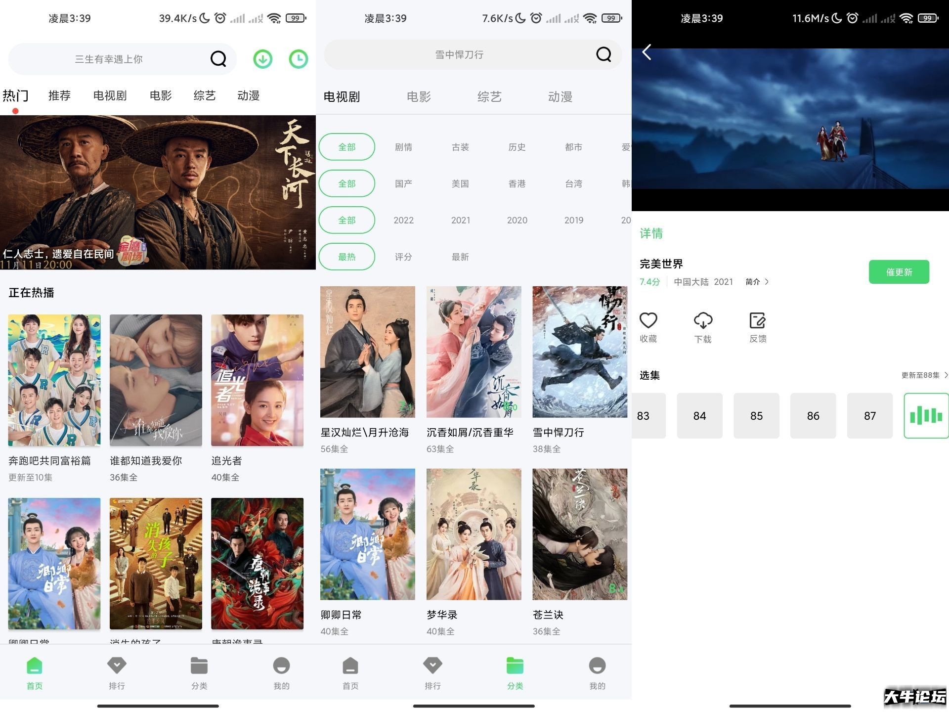949x712 pixels.
Task: Switch to the 电视剧 tab on the home screen
Action: tap(110, 95)
